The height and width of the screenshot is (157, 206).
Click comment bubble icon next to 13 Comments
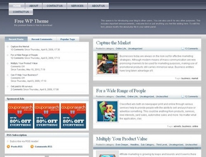coord(183,48)
